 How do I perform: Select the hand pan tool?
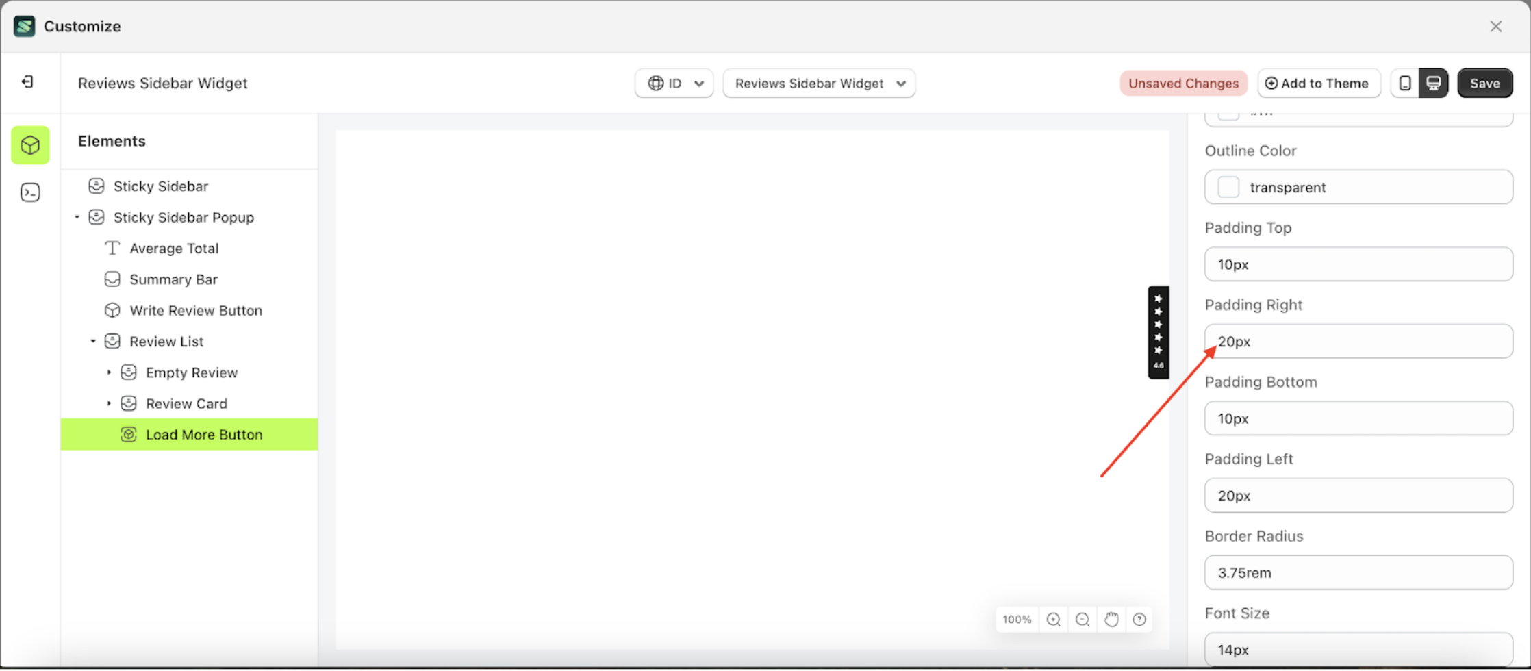(1111, 619)
